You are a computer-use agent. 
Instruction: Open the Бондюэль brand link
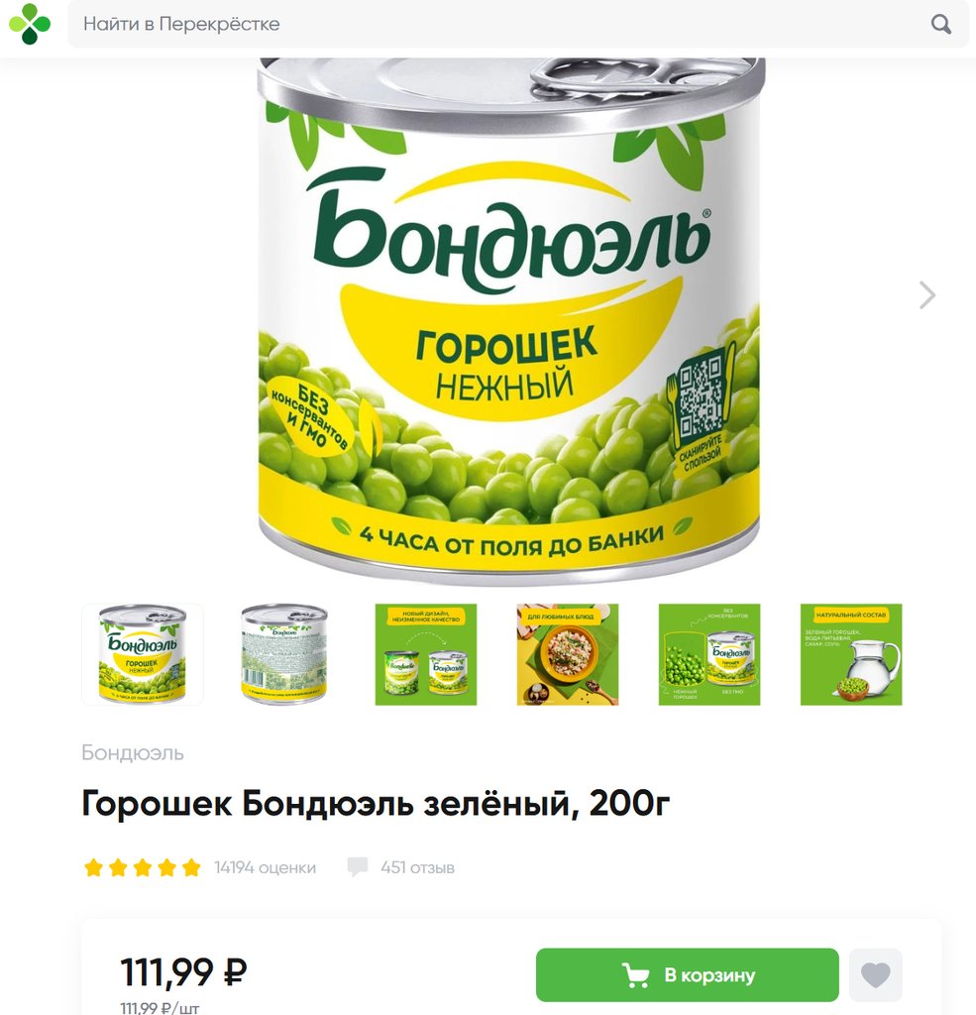click(x=133, y=753)
